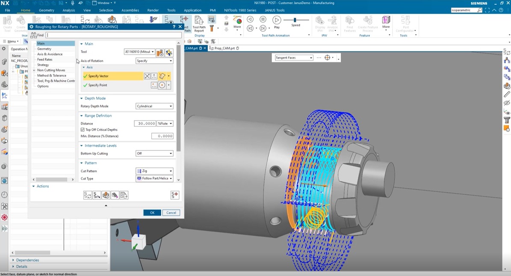Open the Cut Pattern Zig dropdown

154,171
